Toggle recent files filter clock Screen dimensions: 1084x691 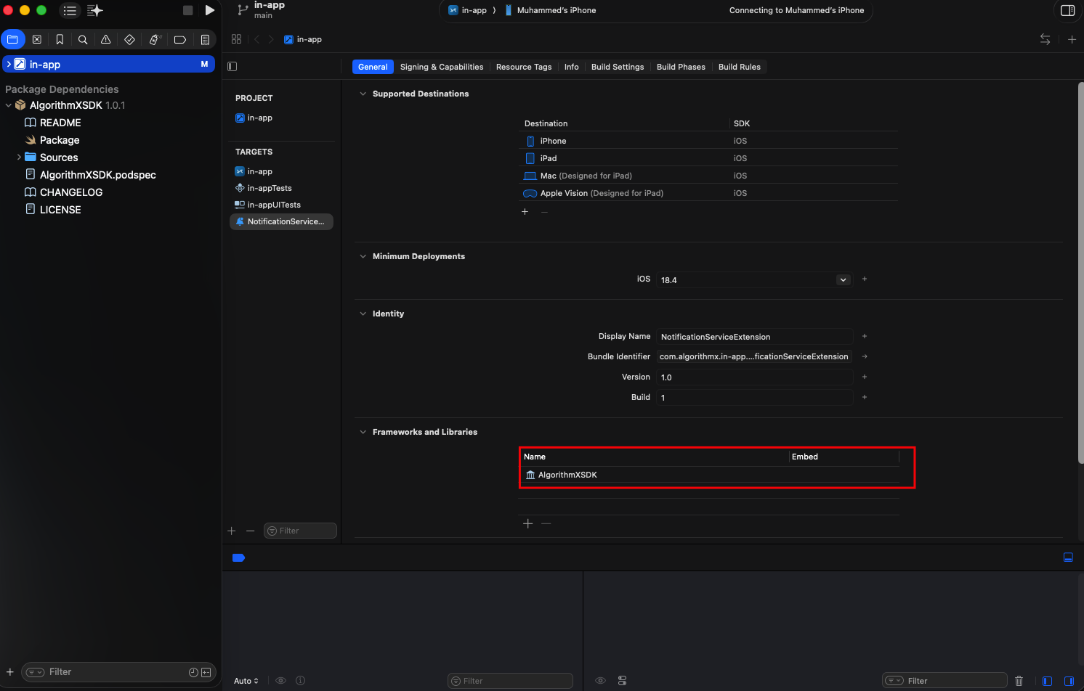click(x=193, y=672)
